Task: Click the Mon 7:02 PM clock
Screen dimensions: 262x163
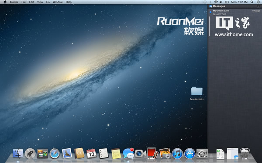Action: point(239,2)
